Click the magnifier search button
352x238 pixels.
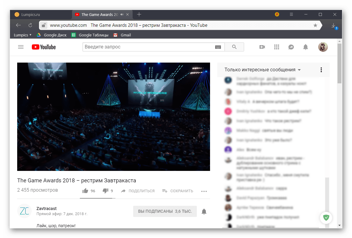pos(234,47)
